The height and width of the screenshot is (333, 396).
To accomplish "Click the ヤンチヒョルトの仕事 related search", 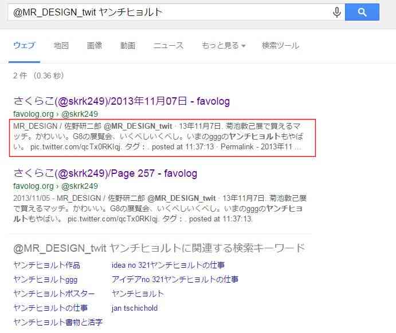I will pos(50,308).
